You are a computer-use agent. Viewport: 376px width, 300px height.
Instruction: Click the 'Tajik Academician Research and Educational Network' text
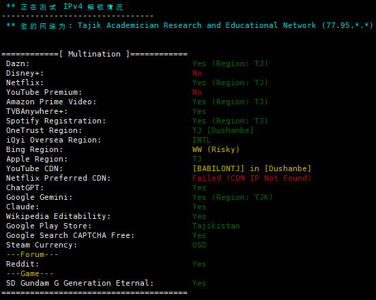[x=197, y=25]
